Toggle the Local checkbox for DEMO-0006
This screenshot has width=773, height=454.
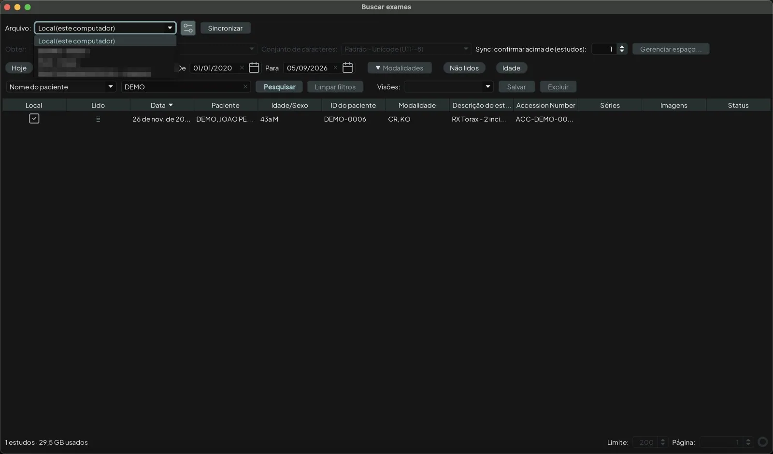[34, 119]
